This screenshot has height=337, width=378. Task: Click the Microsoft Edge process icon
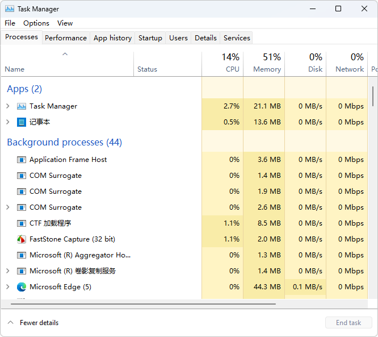[x=22, y=287]
